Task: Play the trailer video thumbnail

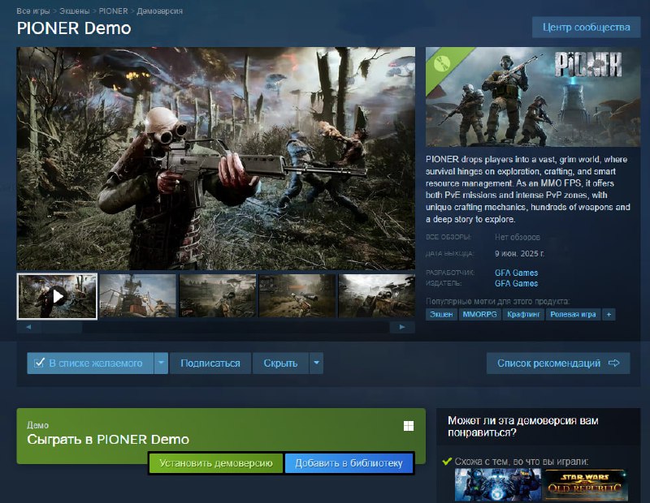Action: point(57,296)
